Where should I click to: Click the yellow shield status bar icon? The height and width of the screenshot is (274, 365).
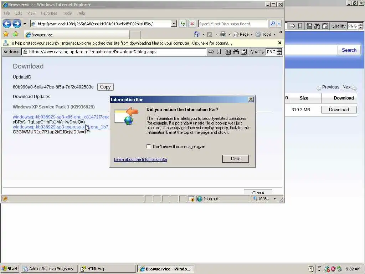click(x=5, y=199)
